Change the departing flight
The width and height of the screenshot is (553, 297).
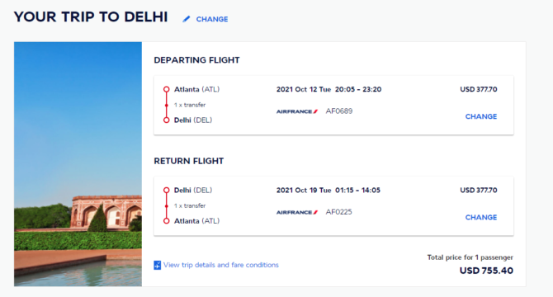pos(481,116)
